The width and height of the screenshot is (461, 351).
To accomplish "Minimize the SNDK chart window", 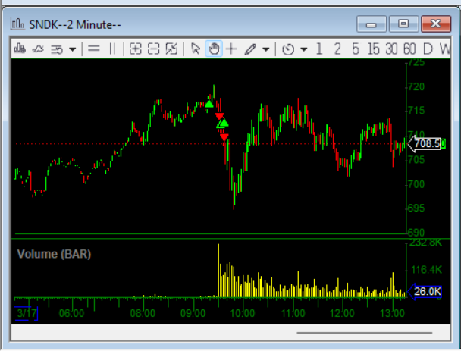I will (x=372, y=24).
